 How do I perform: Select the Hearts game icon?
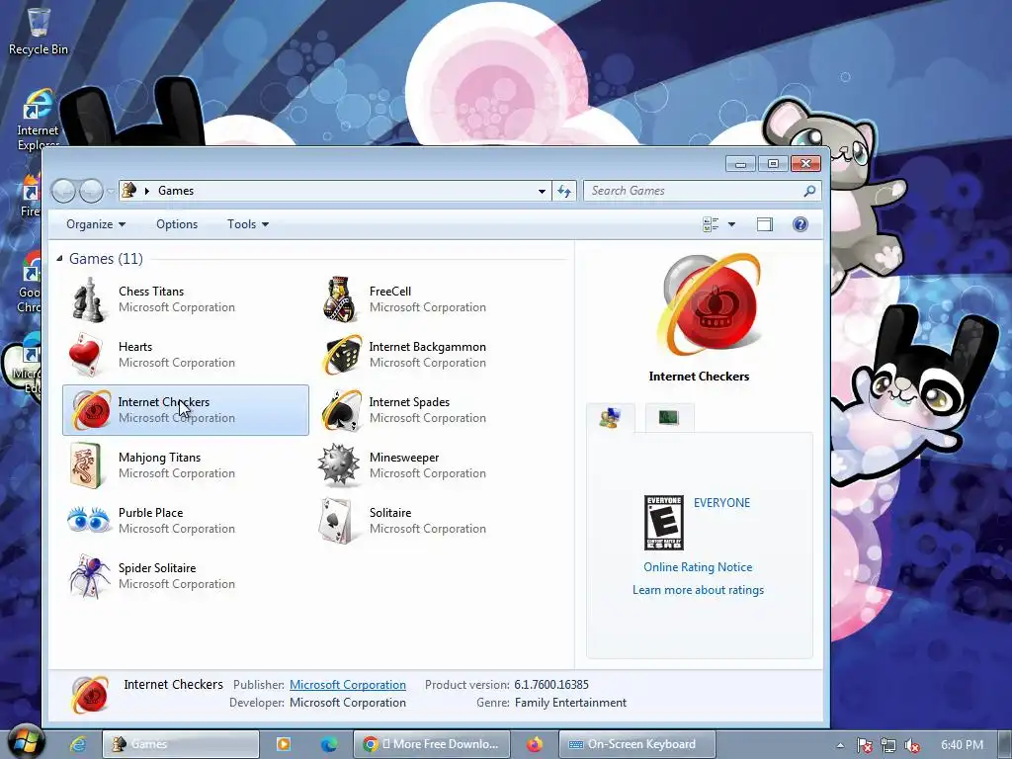coord(87,355)
